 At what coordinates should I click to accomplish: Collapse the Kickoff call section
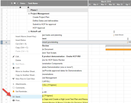(x=29, y=31)
